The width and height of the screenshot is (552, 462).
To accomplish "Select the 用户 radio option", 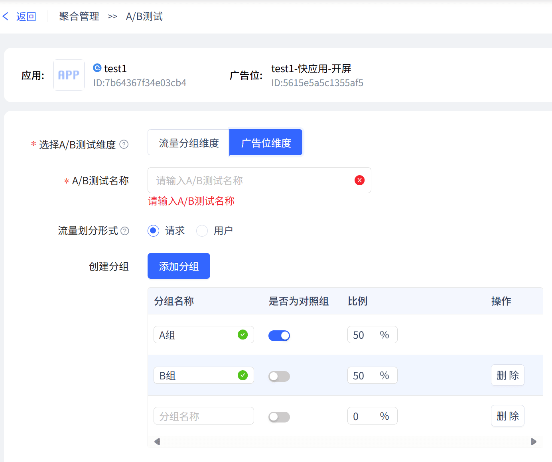I will (x=202, y=231).
